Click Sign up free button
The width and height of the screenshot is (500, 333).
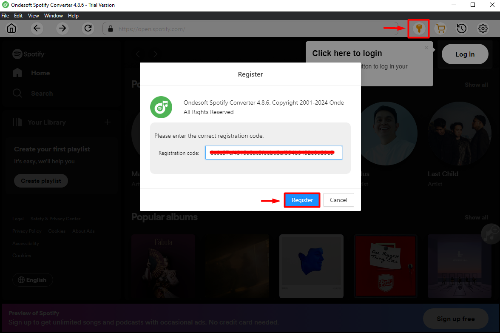tap(455, 319)
